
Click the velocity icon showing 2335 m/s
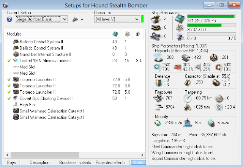pyautogui.click(x=158, y=123)
